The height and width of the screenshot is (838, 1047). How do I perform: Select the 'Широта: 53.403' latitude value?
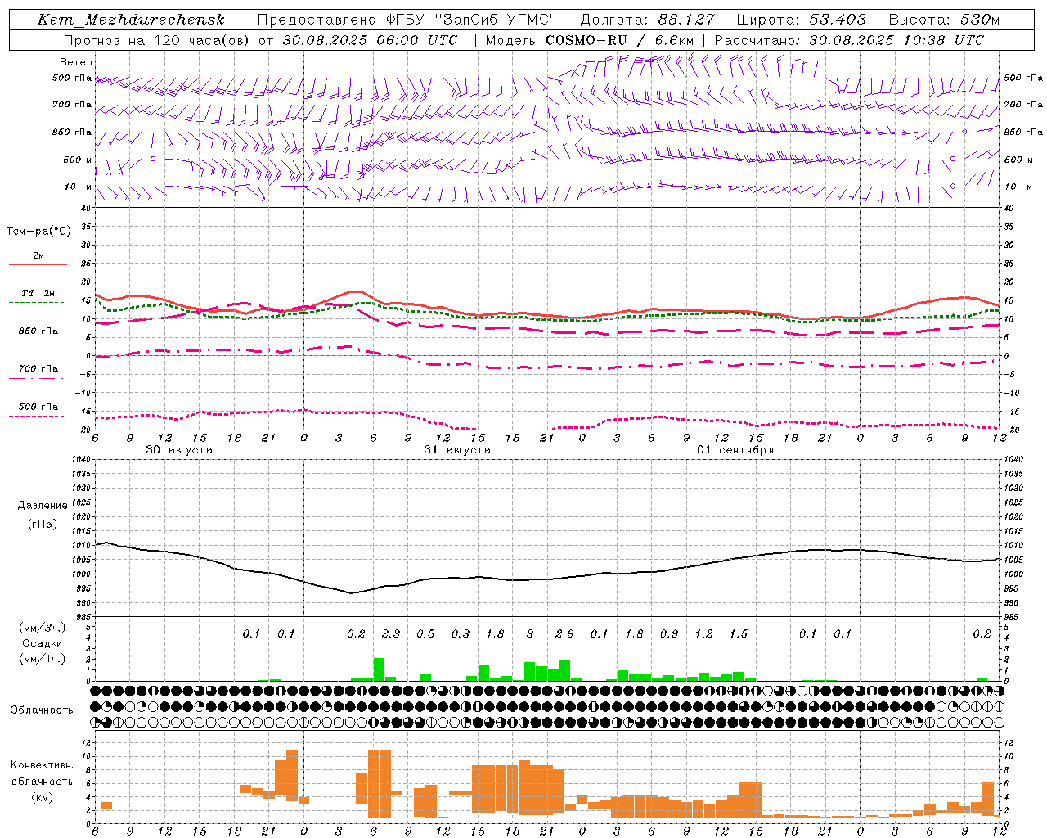(x=801, y=20)
